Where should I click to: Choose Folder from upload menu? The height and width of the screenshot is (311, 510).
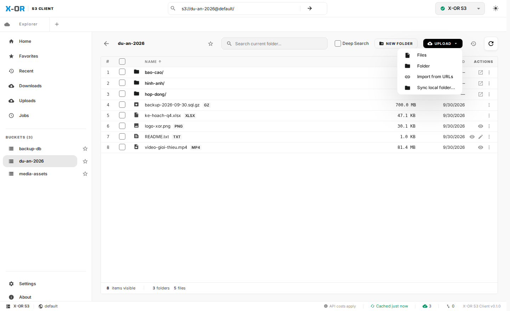[x=430, y=66]
